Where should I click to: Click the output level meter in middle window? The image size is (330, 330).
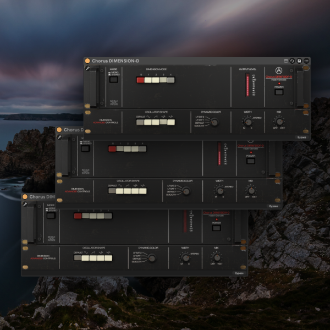click(x=219, y=154)
